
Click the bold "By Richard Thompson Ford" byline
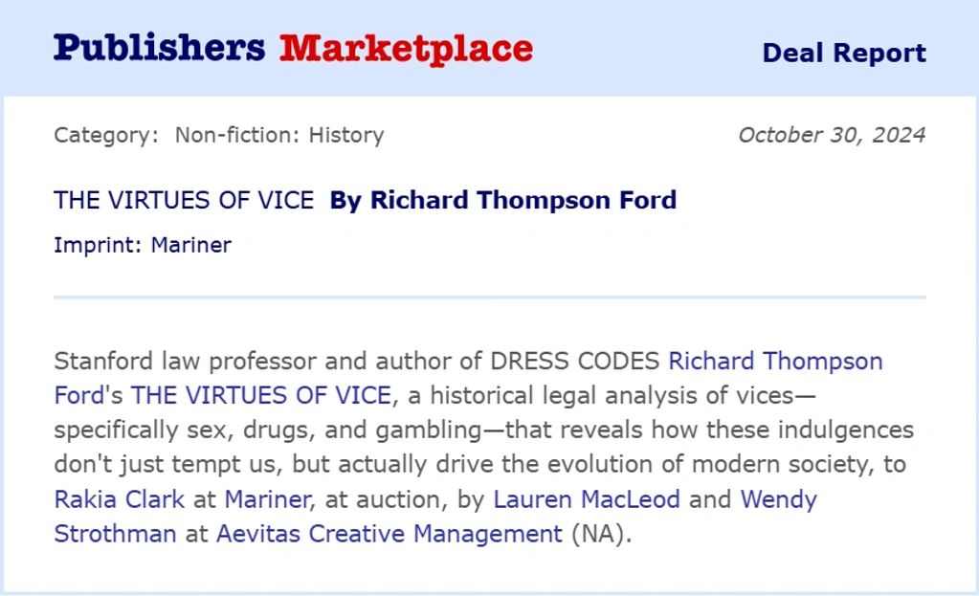[502, 200]
